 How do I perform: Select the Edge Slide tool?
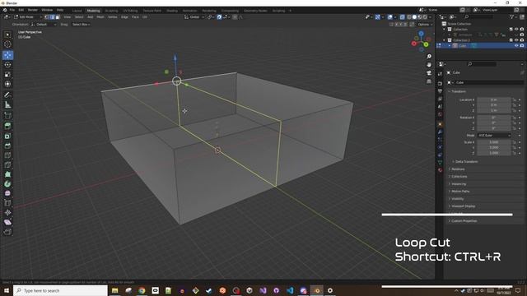tap(7, 203)
